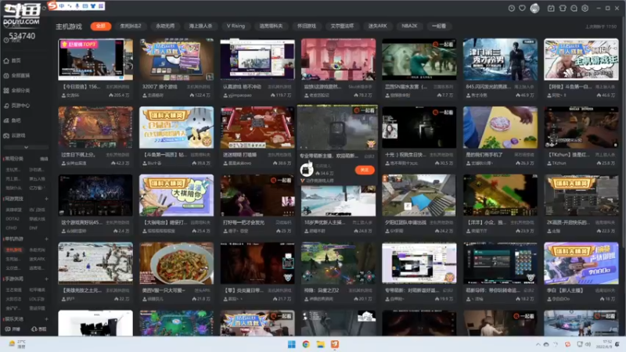The width and height of the screenshot is (626, 352).
Task: Select the 怀旧游戏 filter tab
Action: pos(307,26)
